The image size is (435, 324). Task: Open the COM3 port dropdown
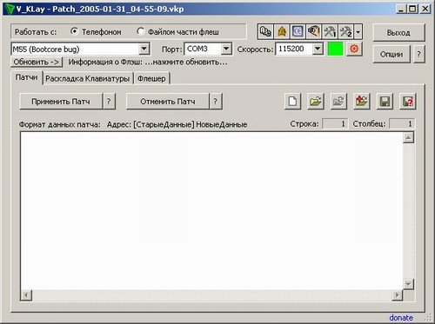(226, 49)
